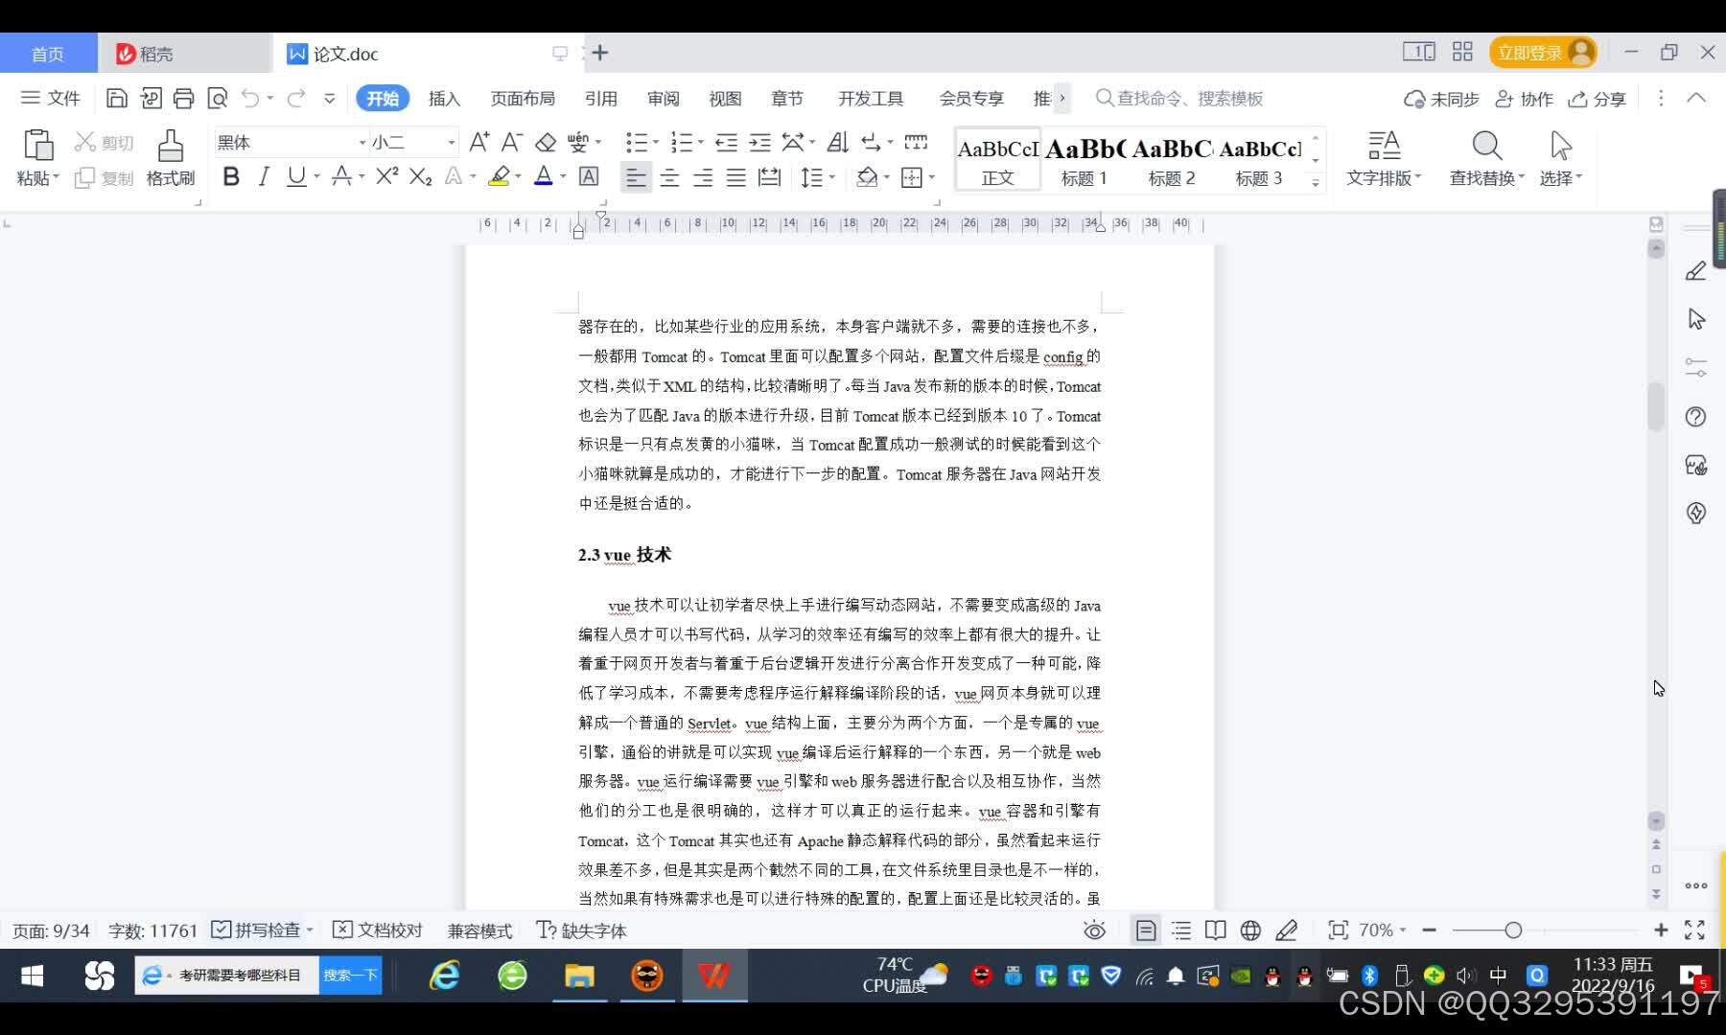Switch to web layout globe icon
This screenshot has height=1035, width=1726.
pyautogui.click(x=1250, y=930)
